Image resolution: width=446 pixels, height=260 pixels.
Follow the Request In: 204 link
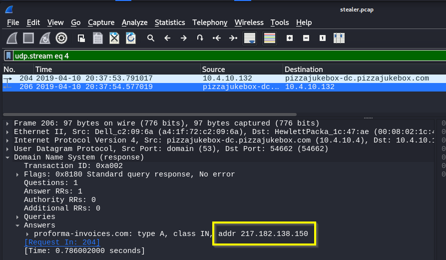pyautogui.click(x=62, y=242)
